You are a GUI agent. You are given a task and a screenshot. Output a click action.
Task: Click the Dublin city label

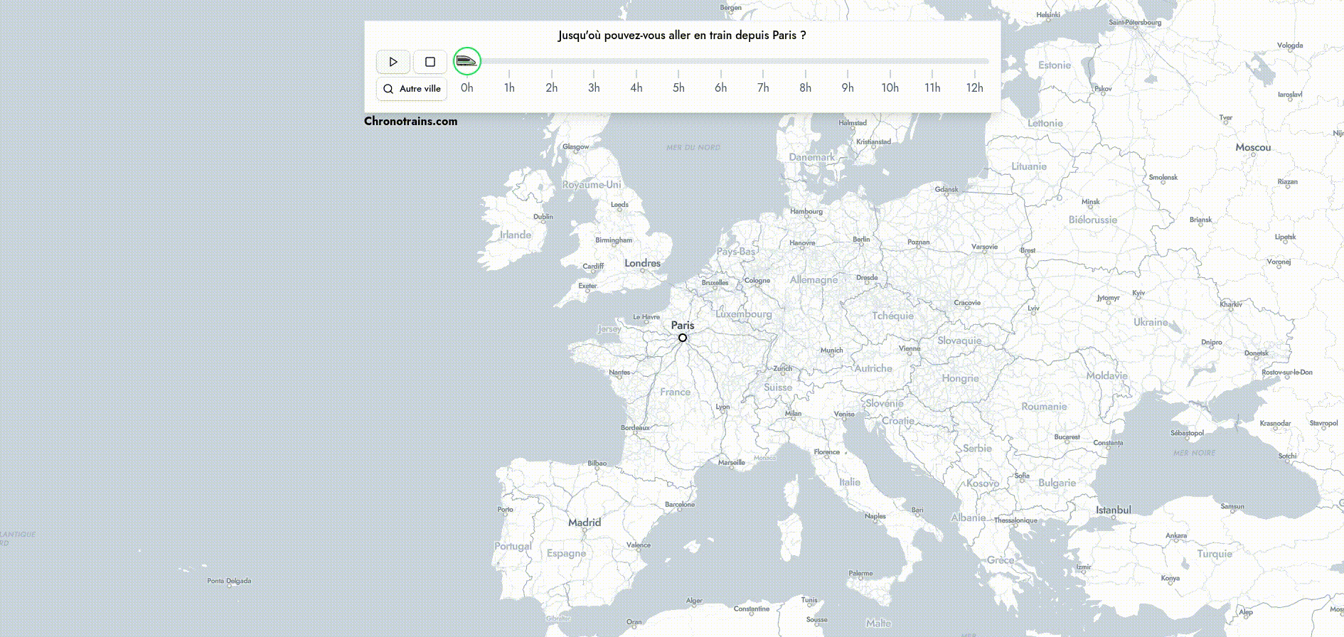(x=543, y=217)
